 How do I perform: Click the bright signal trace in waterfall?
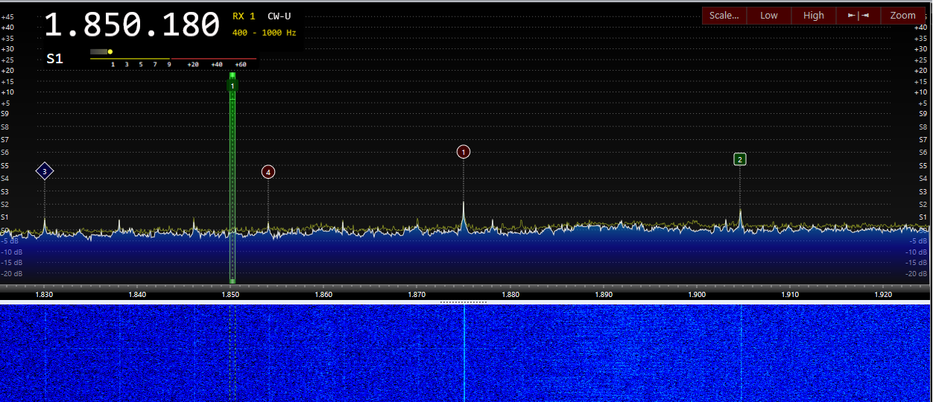[464, 350]
